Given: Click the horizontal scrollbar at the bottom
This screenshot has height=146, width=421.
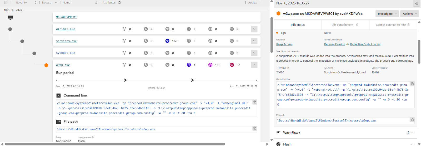Looking at the screenshot, I should [x=115, y=144].
